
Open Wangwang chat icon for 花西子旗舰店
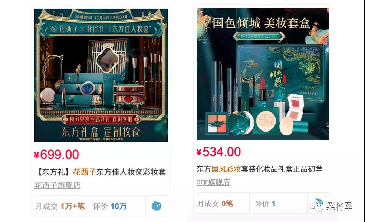click(x=157, y=206)
